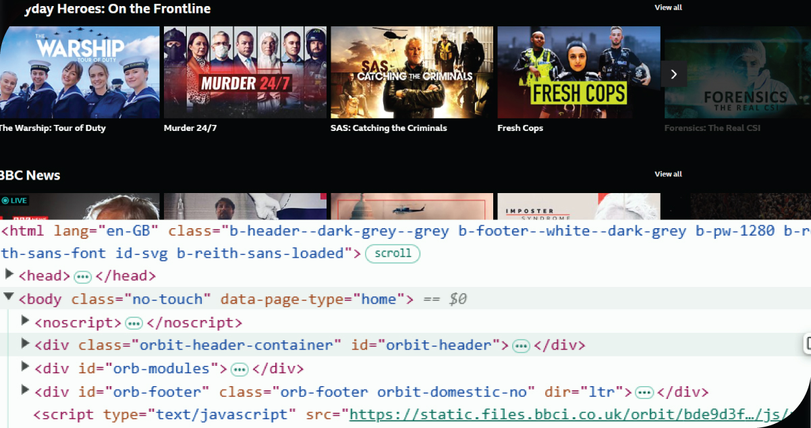Click ellipsis badge inside noscript tag
Screen dimensions: 811x428
pyautogui.click(x=134, y=323)
